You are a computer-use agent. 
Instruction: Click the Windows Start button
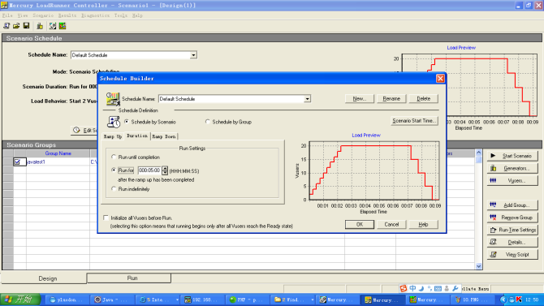20,300
